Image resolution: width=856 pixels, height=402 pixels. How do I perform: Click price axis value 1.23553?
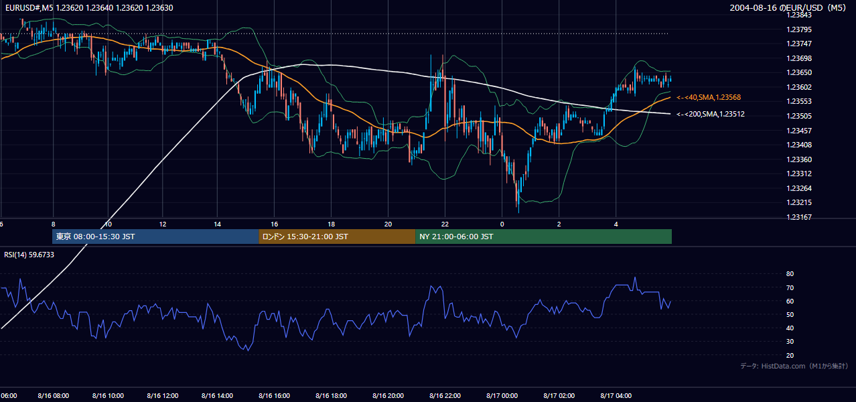coord(798,101)
